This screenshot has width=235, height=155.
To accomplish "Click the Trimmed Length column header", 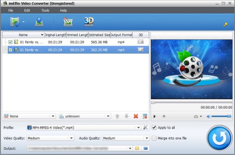I will [x=77, y=35].
